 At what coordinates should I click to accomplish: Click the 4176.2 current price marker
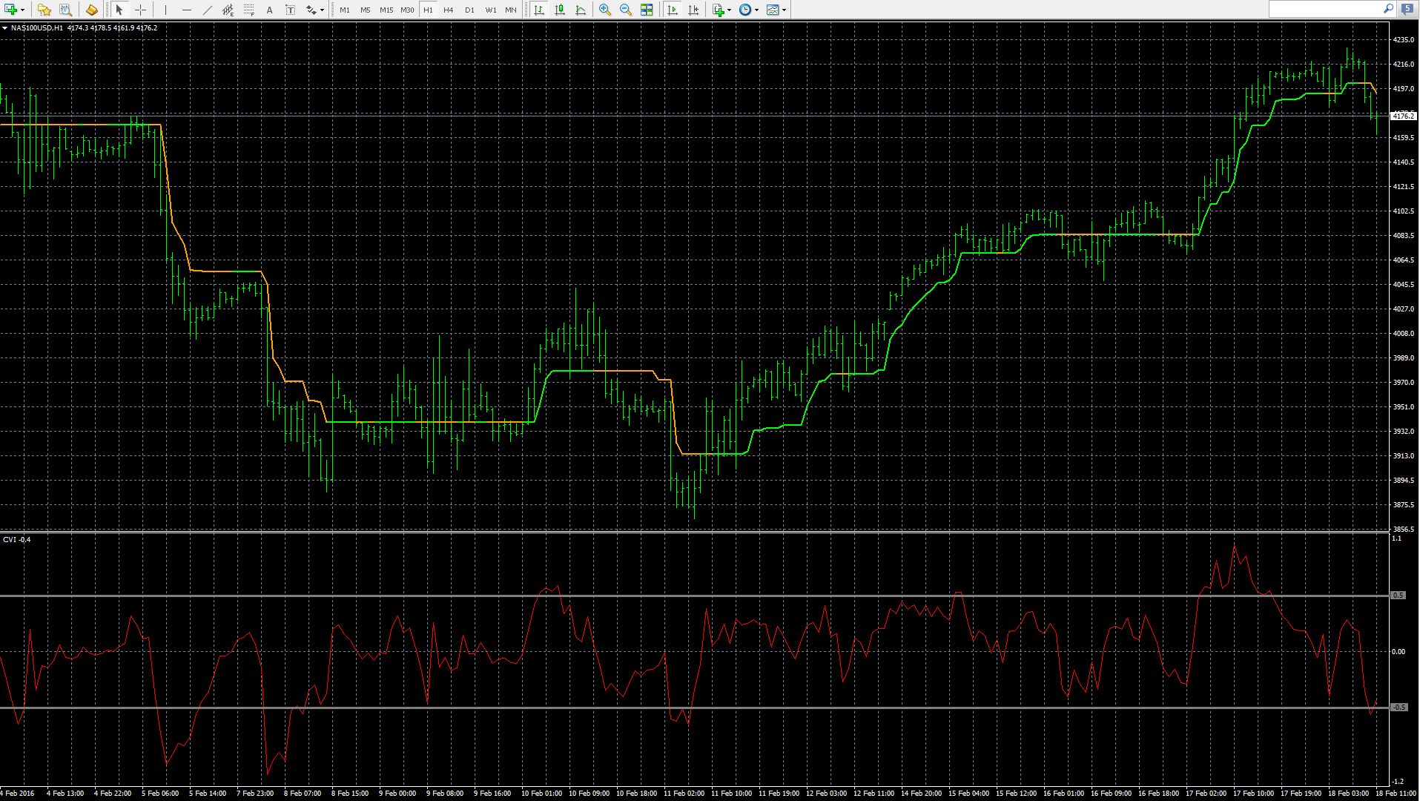pyautogui.click(x=1403, y=116)
